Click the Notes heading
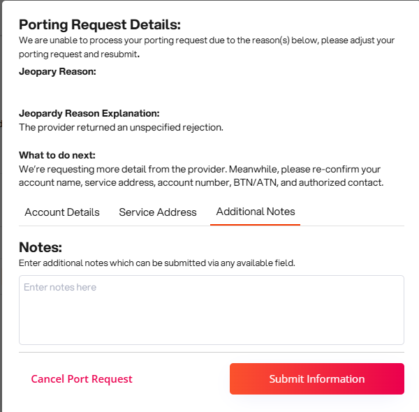 pyautogui.click(x=41, y=247)
